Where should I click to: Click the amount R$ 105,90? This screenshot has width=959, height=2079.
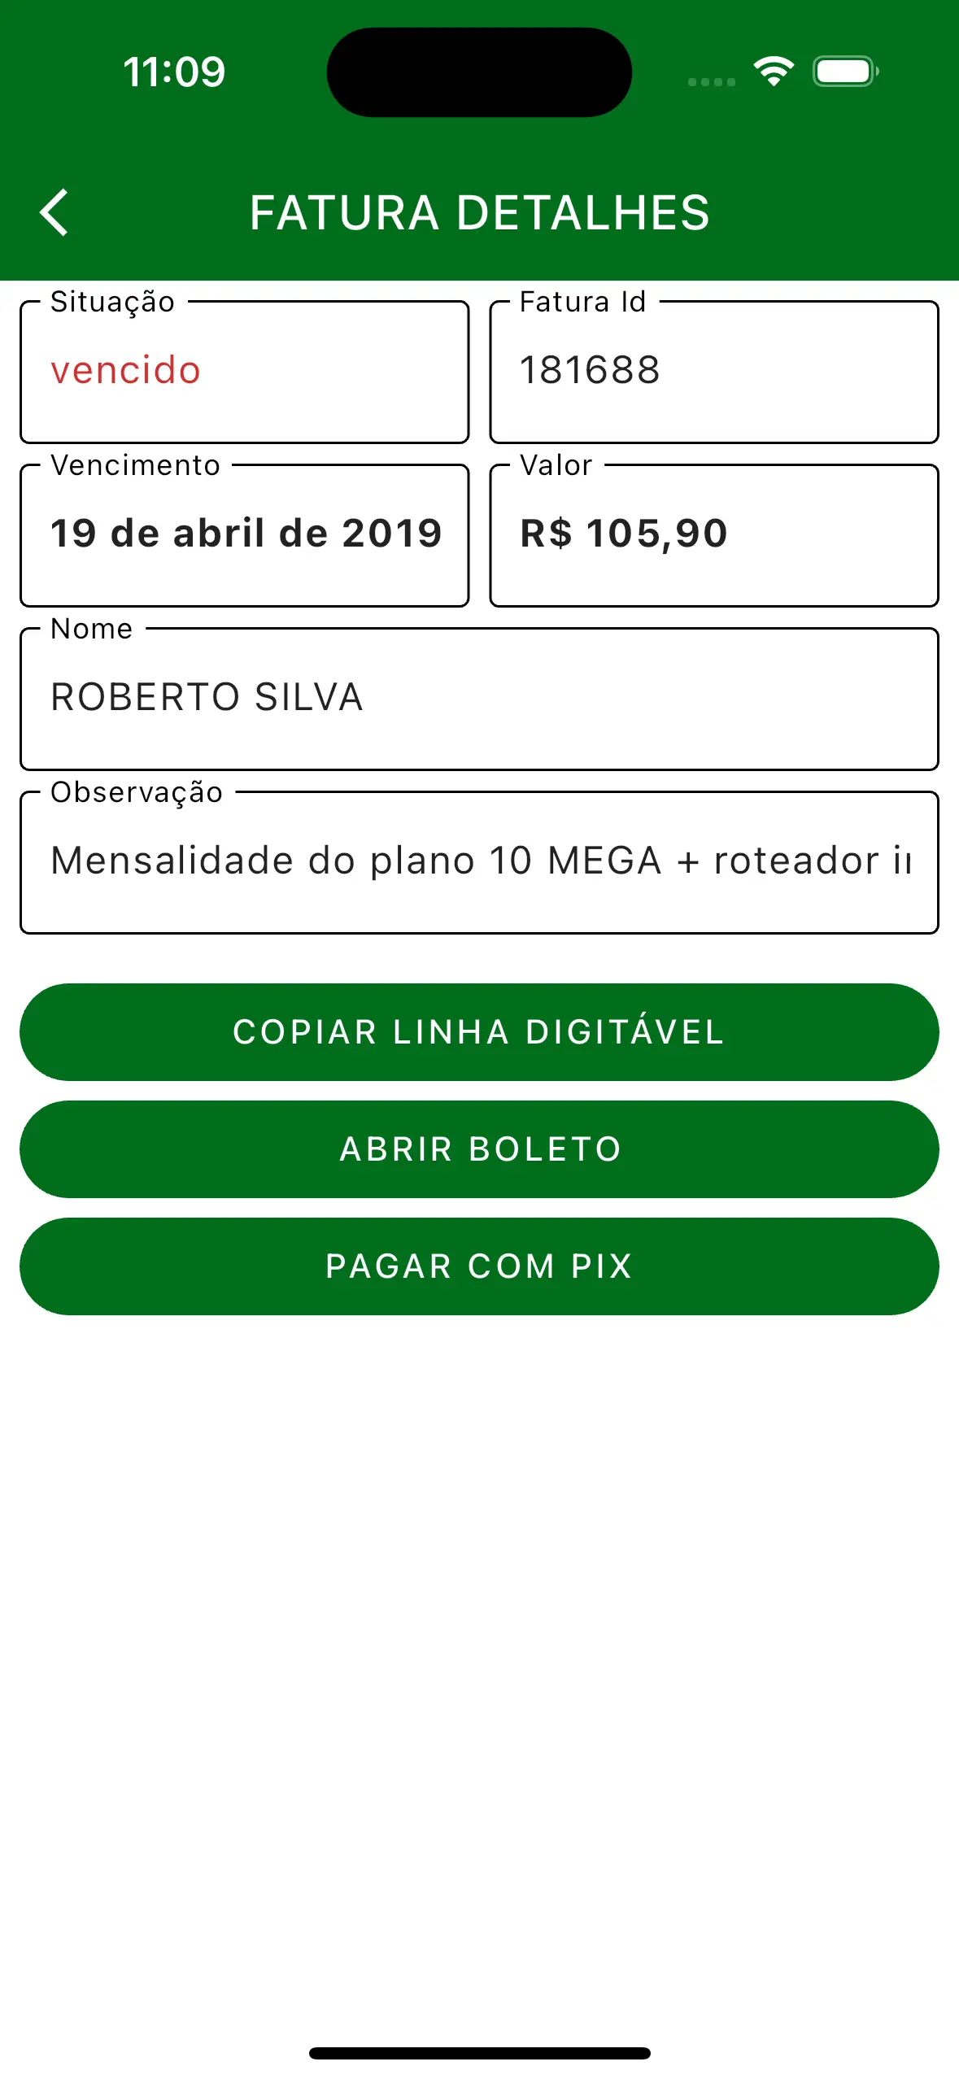pyautogui.click(x=624, y=534)
